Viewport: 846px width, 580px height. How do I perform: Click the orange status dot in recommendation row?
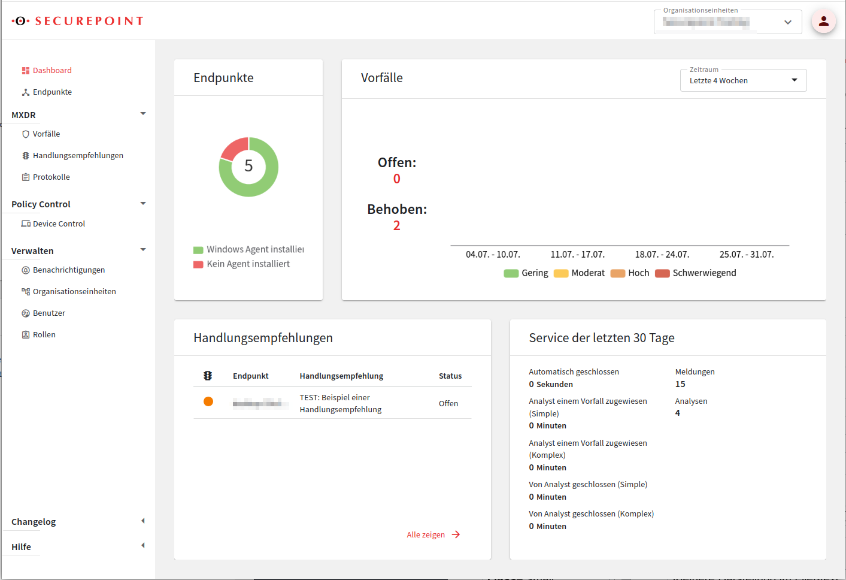pyautogui.click(x=208, y=401)
